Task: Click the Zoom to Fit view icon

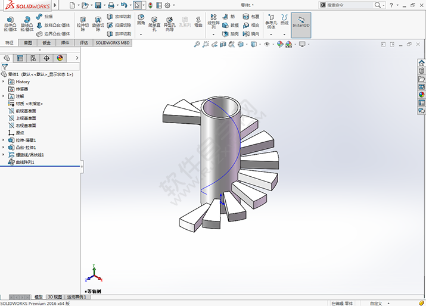Action: [197, 45]
